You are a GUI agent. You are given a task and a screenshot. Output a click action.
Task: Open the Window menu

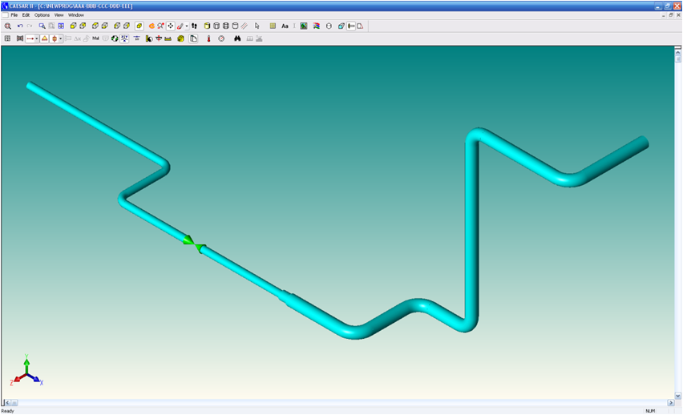coord(76,14)
